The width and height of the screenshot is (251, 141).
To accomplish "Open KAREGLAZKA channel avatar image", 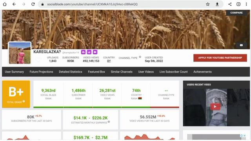I will pyautogui.click(x=20, y=53).
